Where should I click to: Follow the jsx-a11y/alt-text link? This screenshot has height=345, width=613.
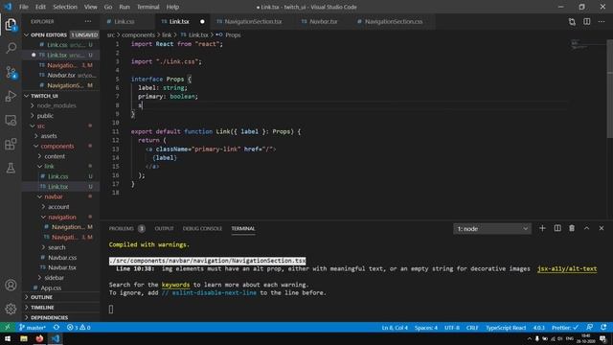point(567,268)
